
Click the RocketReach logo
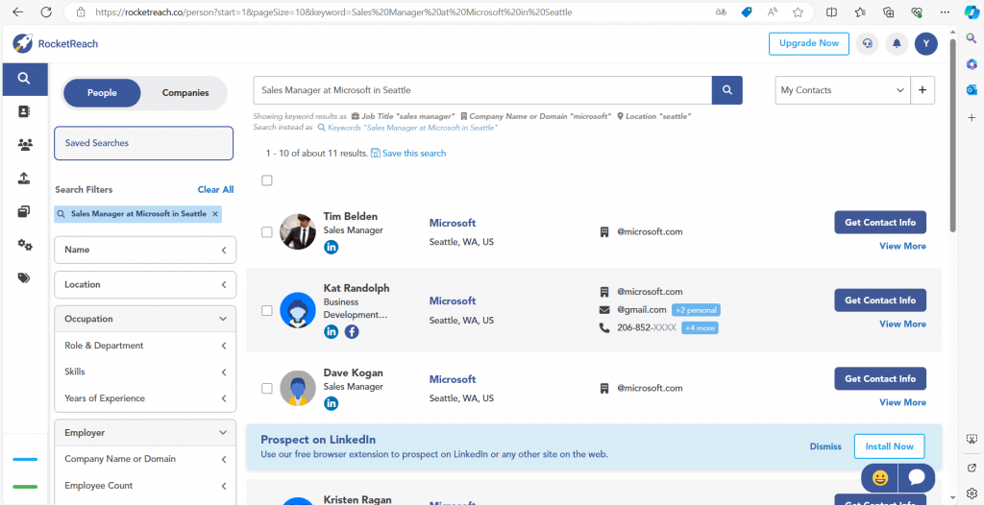click(x=55, y=44)
